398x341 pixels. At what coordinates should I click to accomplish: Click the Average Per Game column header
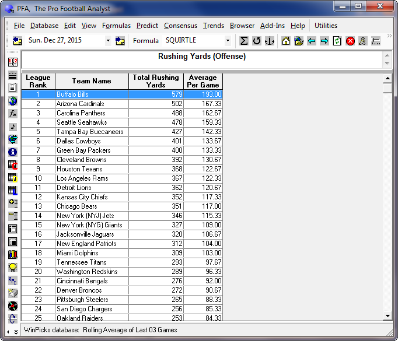pos(203,81)
